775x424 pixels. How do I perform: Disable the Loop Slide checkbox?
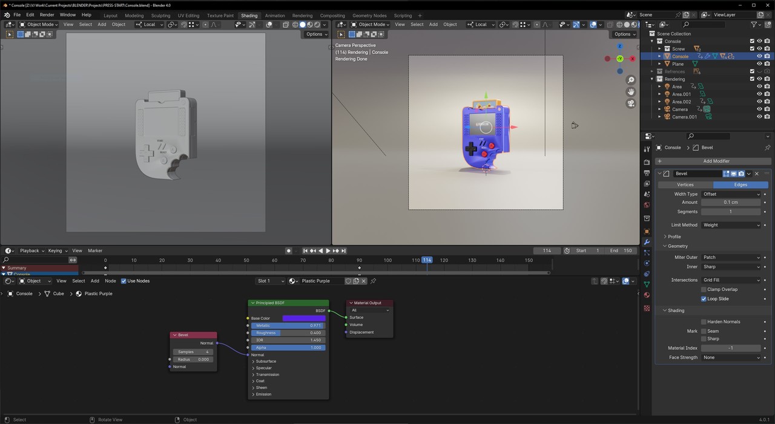[704, 299]
